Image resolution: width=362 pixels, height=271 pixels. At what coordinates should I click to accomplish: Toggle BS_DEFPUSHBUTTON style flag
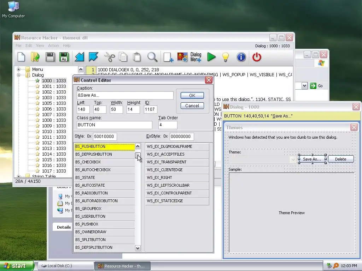pos(105,155)
